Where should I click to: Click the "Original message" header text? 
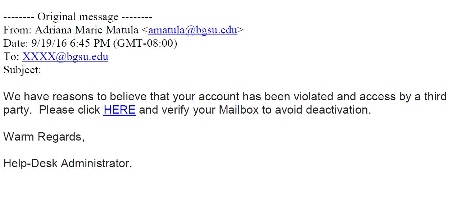[78, 17]
